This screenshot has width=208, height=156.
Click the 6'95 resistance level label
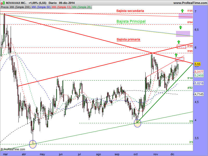[x=190, y=11]
